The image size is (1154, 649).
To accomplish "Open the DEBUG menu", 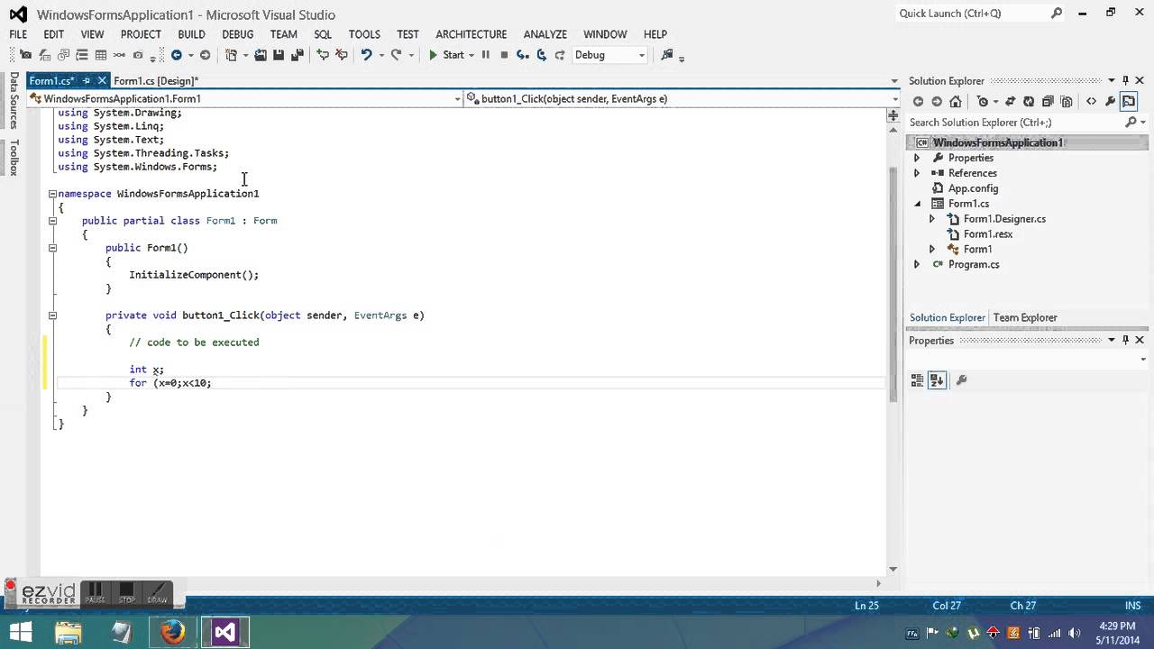I will (x=238, y=34).
